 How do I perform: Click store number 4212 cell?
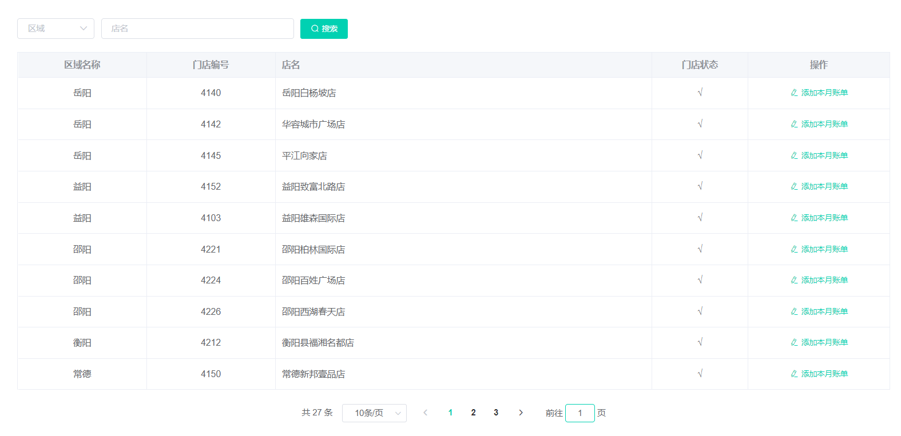(211, 343)
